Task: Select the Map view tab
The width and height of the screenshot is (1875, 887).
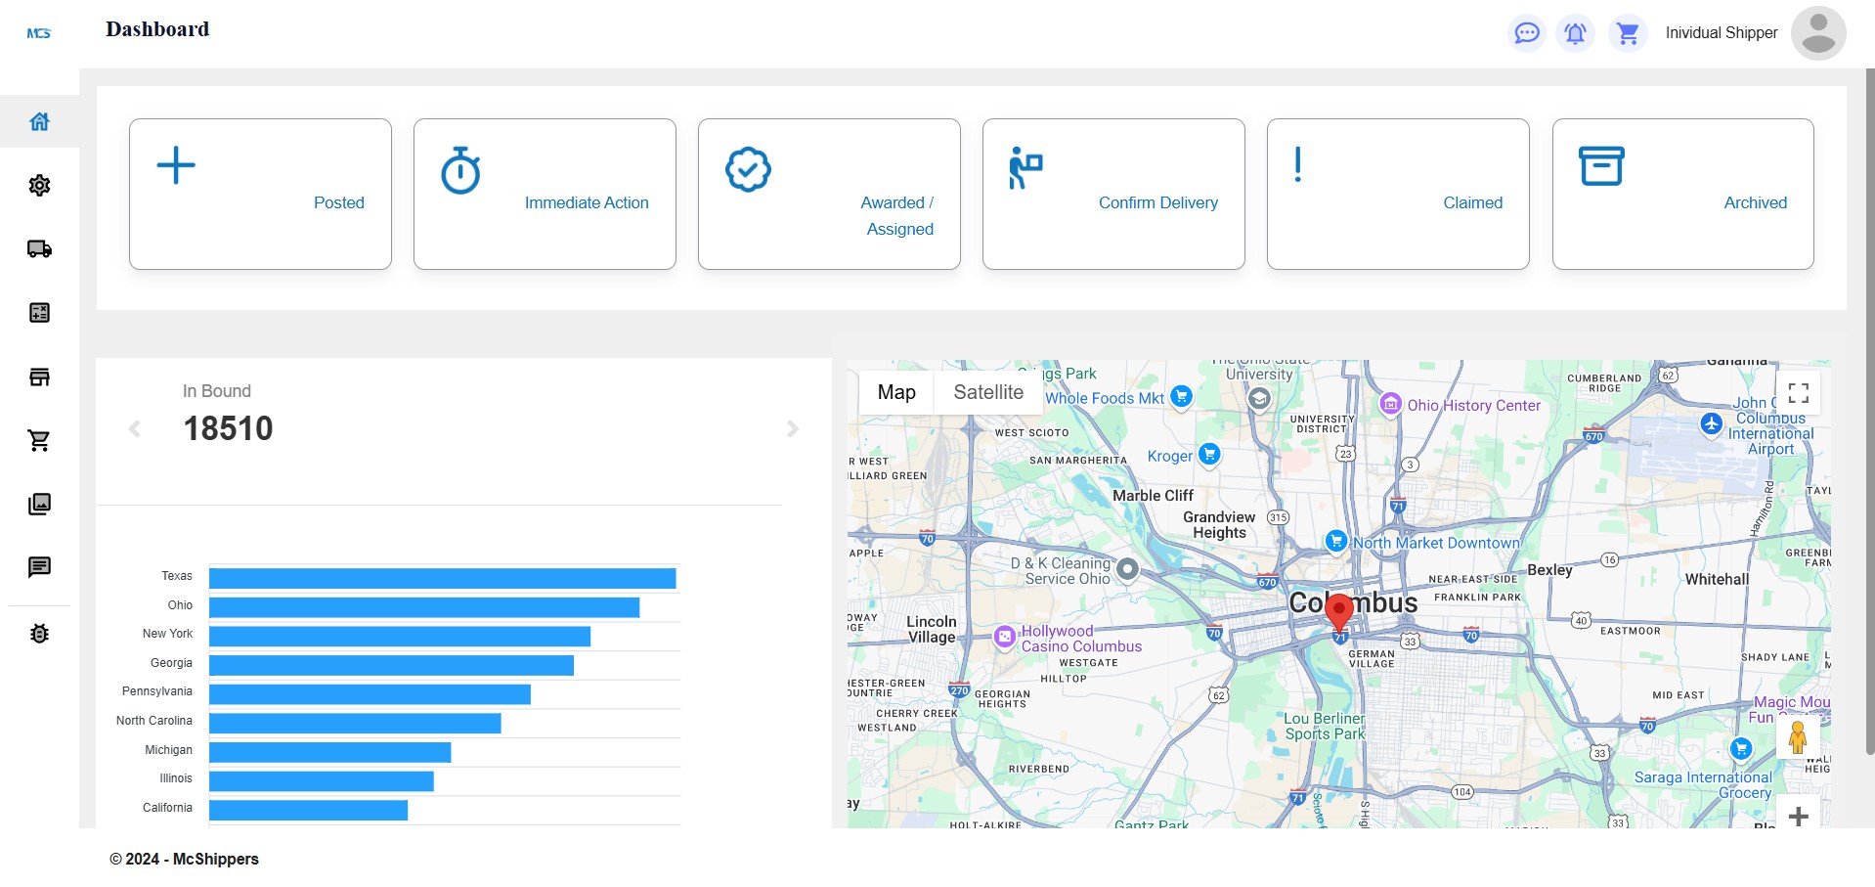Action: coord(896,392)
